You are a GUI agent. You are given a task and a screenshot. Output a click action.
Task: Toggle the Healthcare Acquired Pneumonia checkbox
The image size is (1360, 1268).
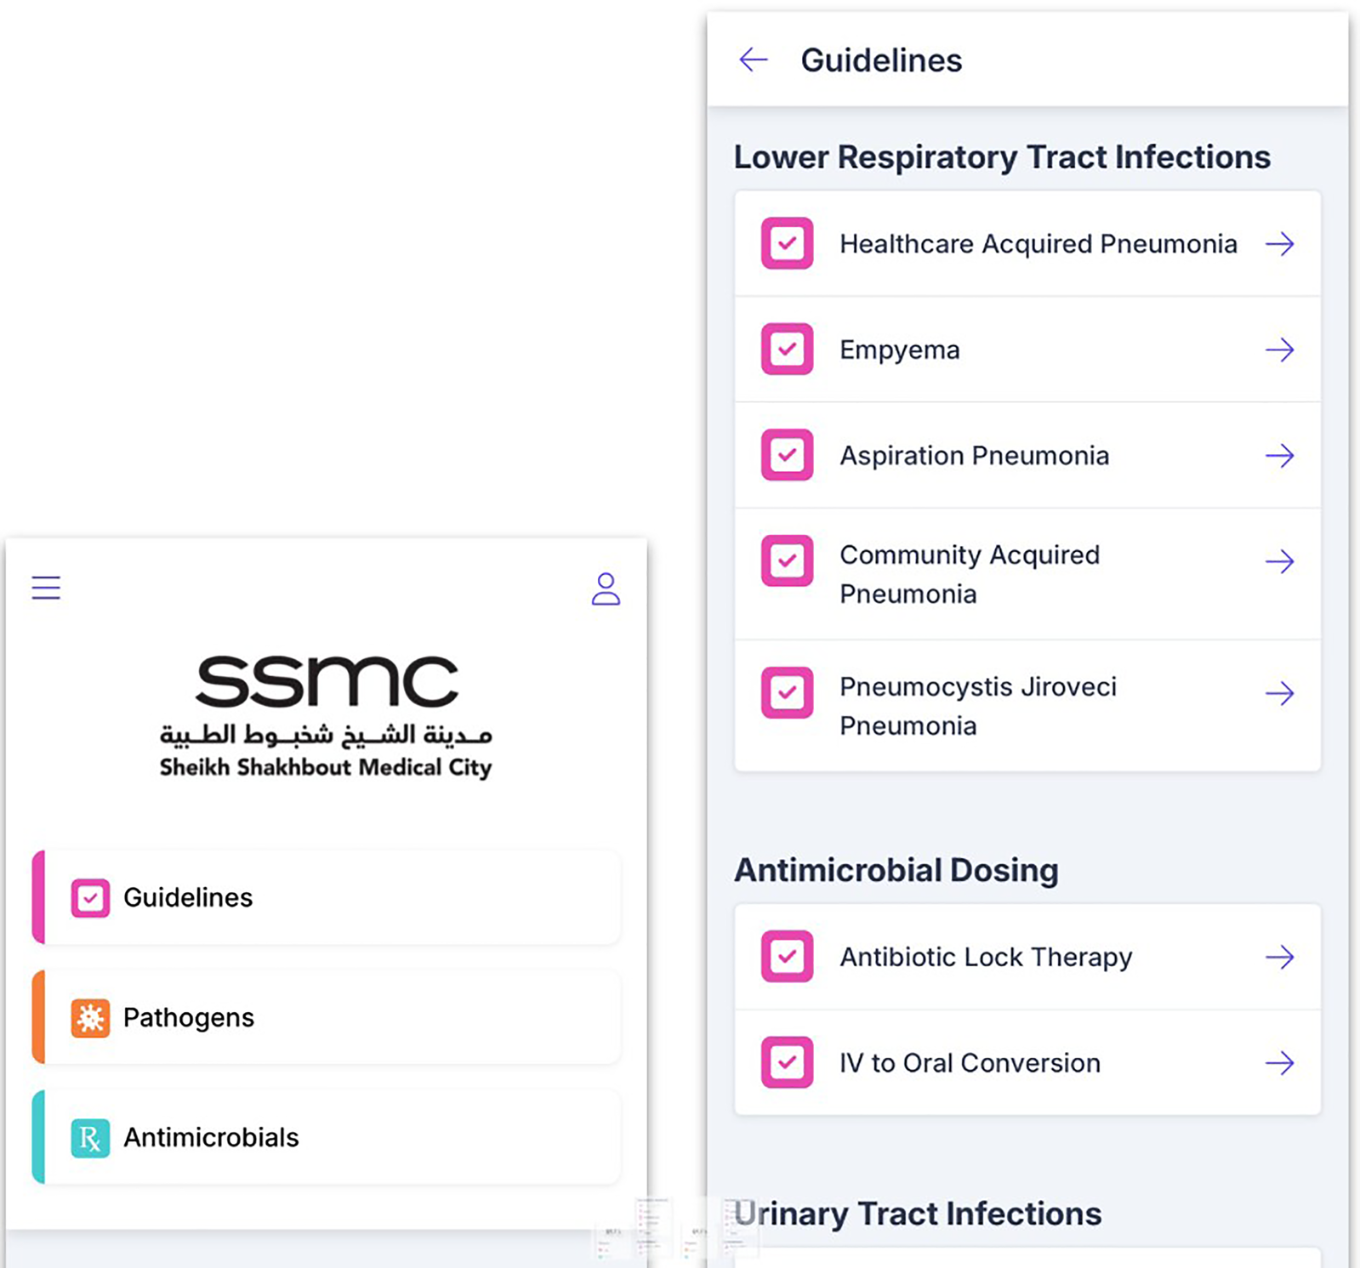point(786,244)
